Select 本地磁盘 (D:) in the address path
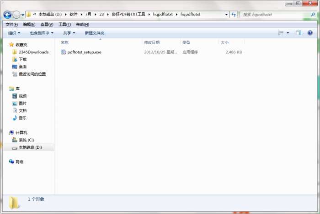320x214 pixels. (x=50, y=14)
